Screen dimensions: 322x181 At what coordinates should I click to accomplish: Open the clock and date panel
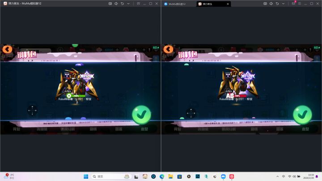point(309,177)
